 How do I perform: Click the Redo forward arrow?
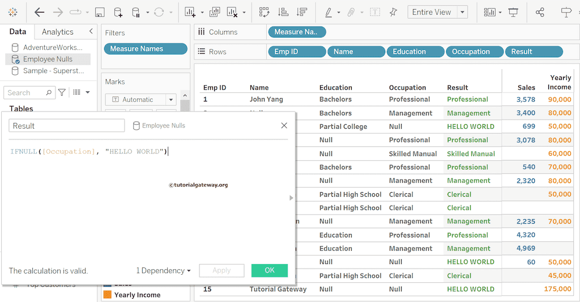pos(58,12)
